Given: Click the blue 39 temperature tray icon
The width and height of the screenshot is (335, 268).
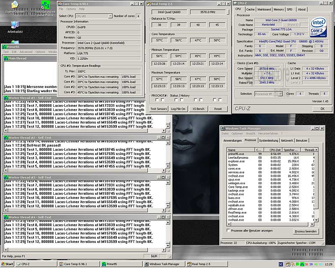Looking at the screenshot, I should (311, 264).
